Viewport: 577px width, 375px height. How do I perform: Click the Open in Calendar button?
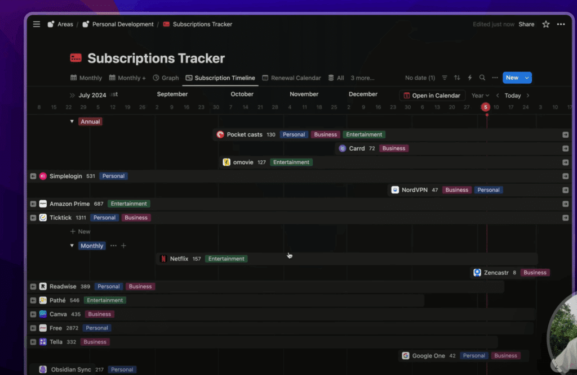pyautogui.click(x=433, y=96)
